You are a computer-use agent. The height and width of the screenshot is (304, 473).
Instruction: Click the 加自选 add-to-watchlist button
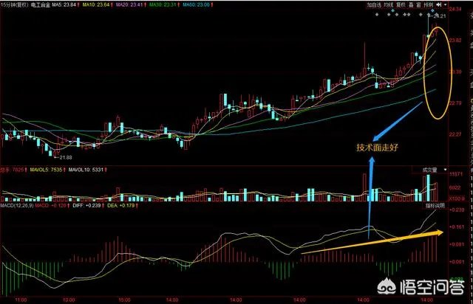click(x=374, y=5)
